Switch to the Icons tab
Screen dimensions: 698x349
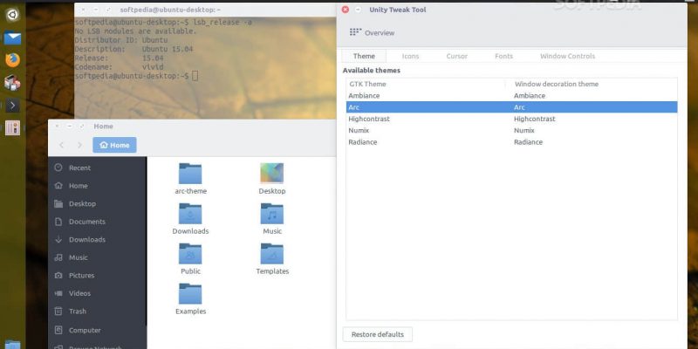point(410,56)
